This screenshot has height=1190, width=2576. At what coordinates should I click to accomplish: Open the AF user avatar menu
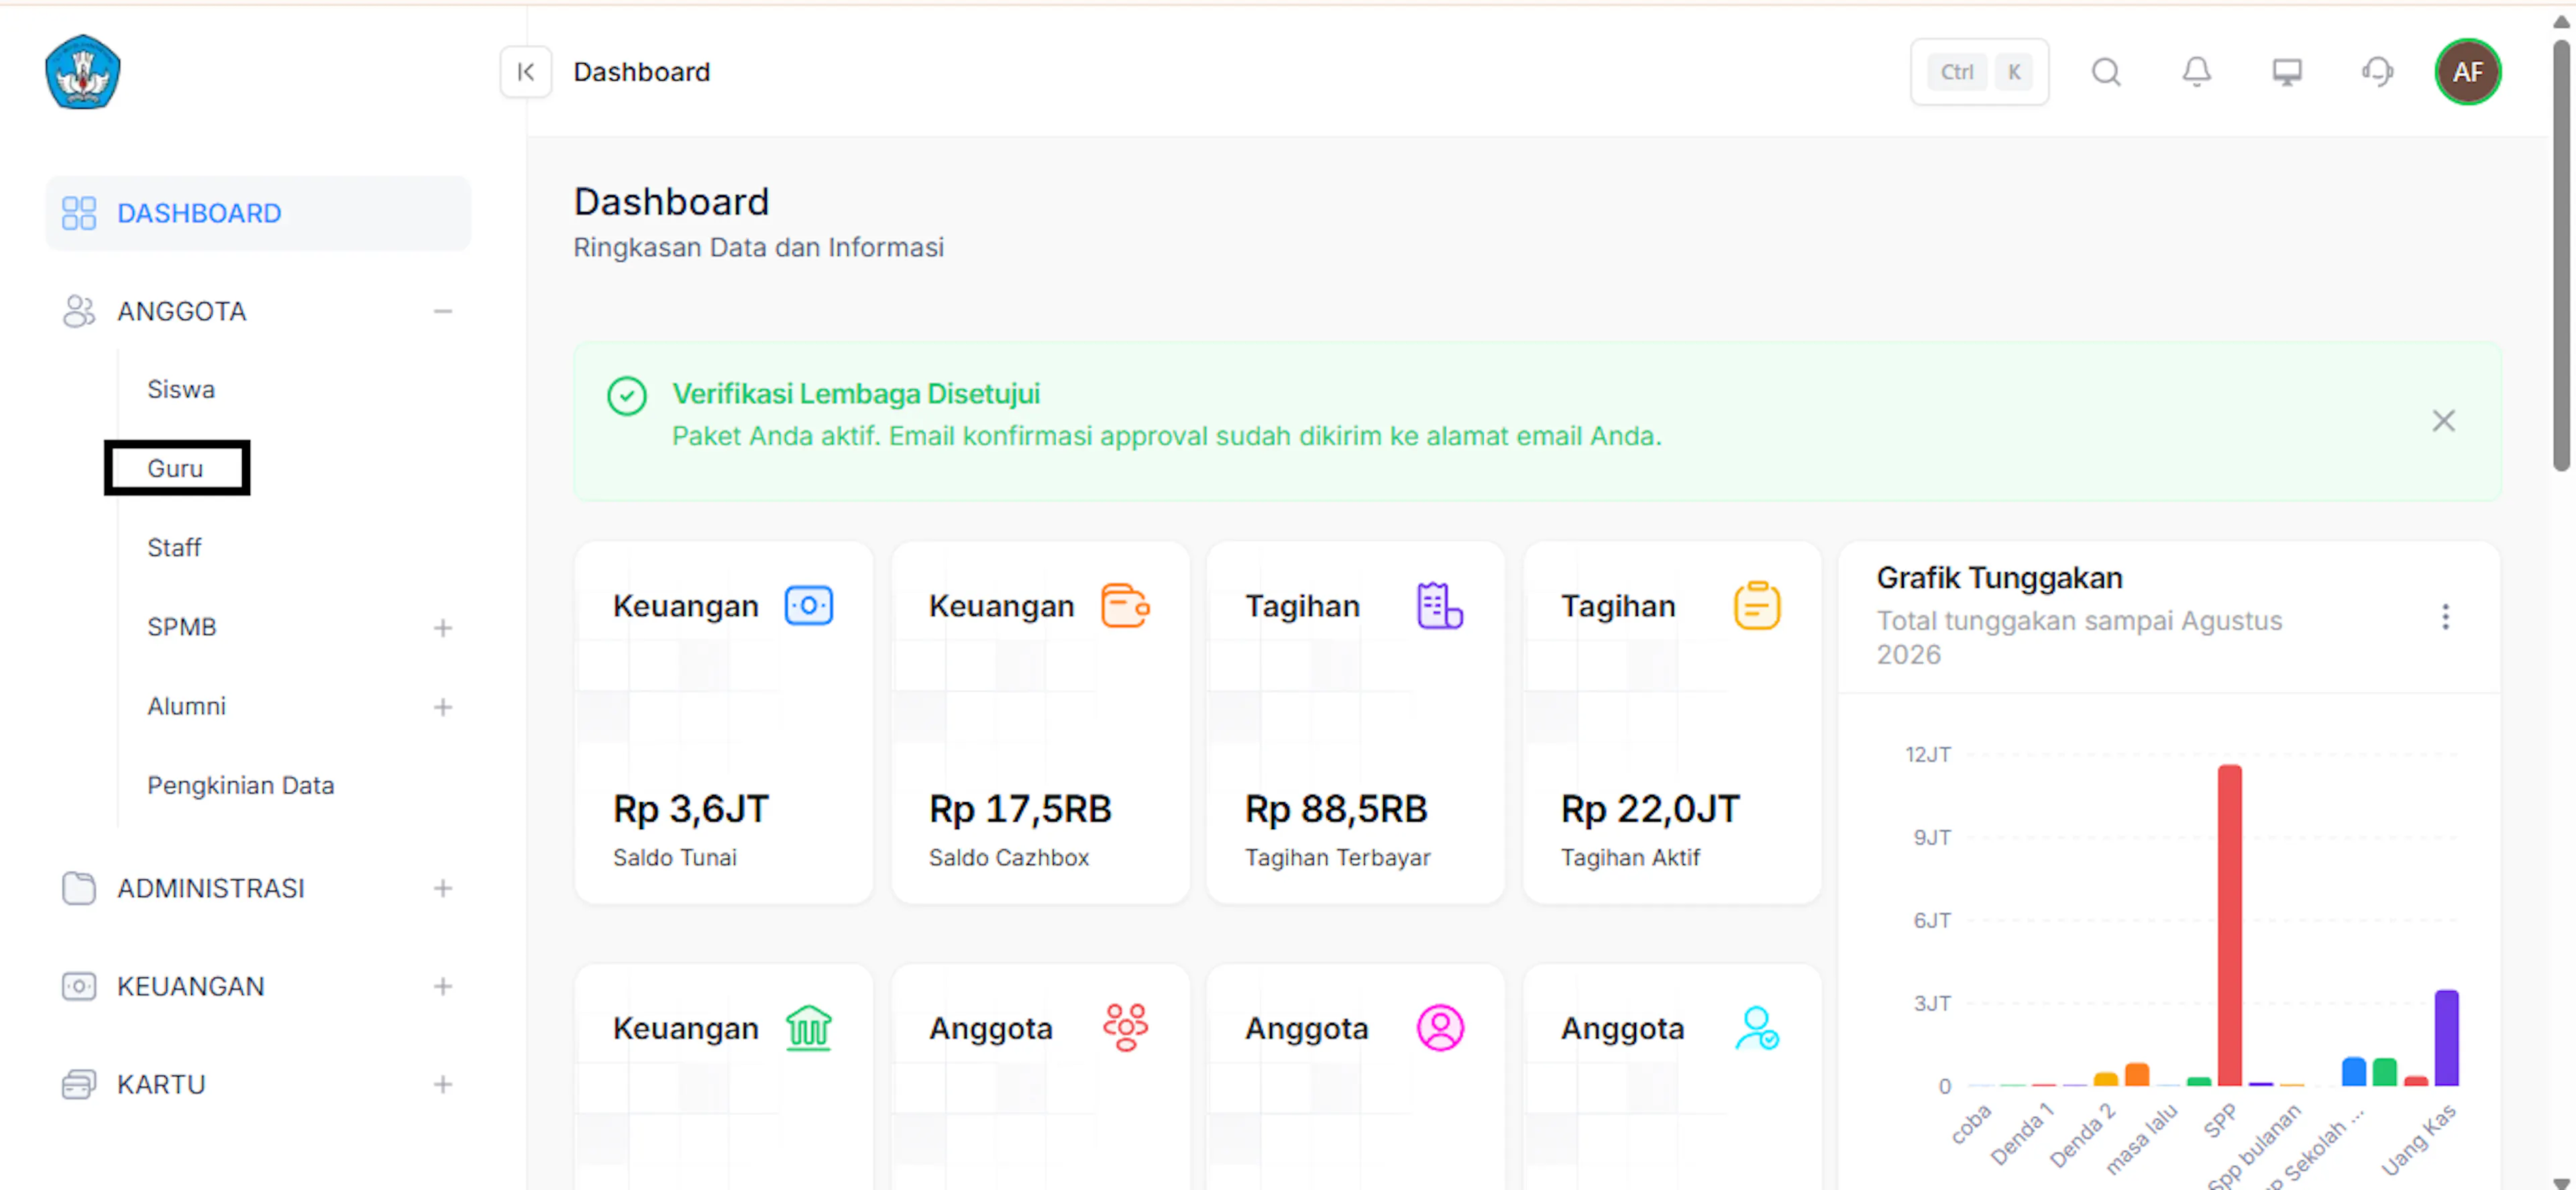[2467, 72]
